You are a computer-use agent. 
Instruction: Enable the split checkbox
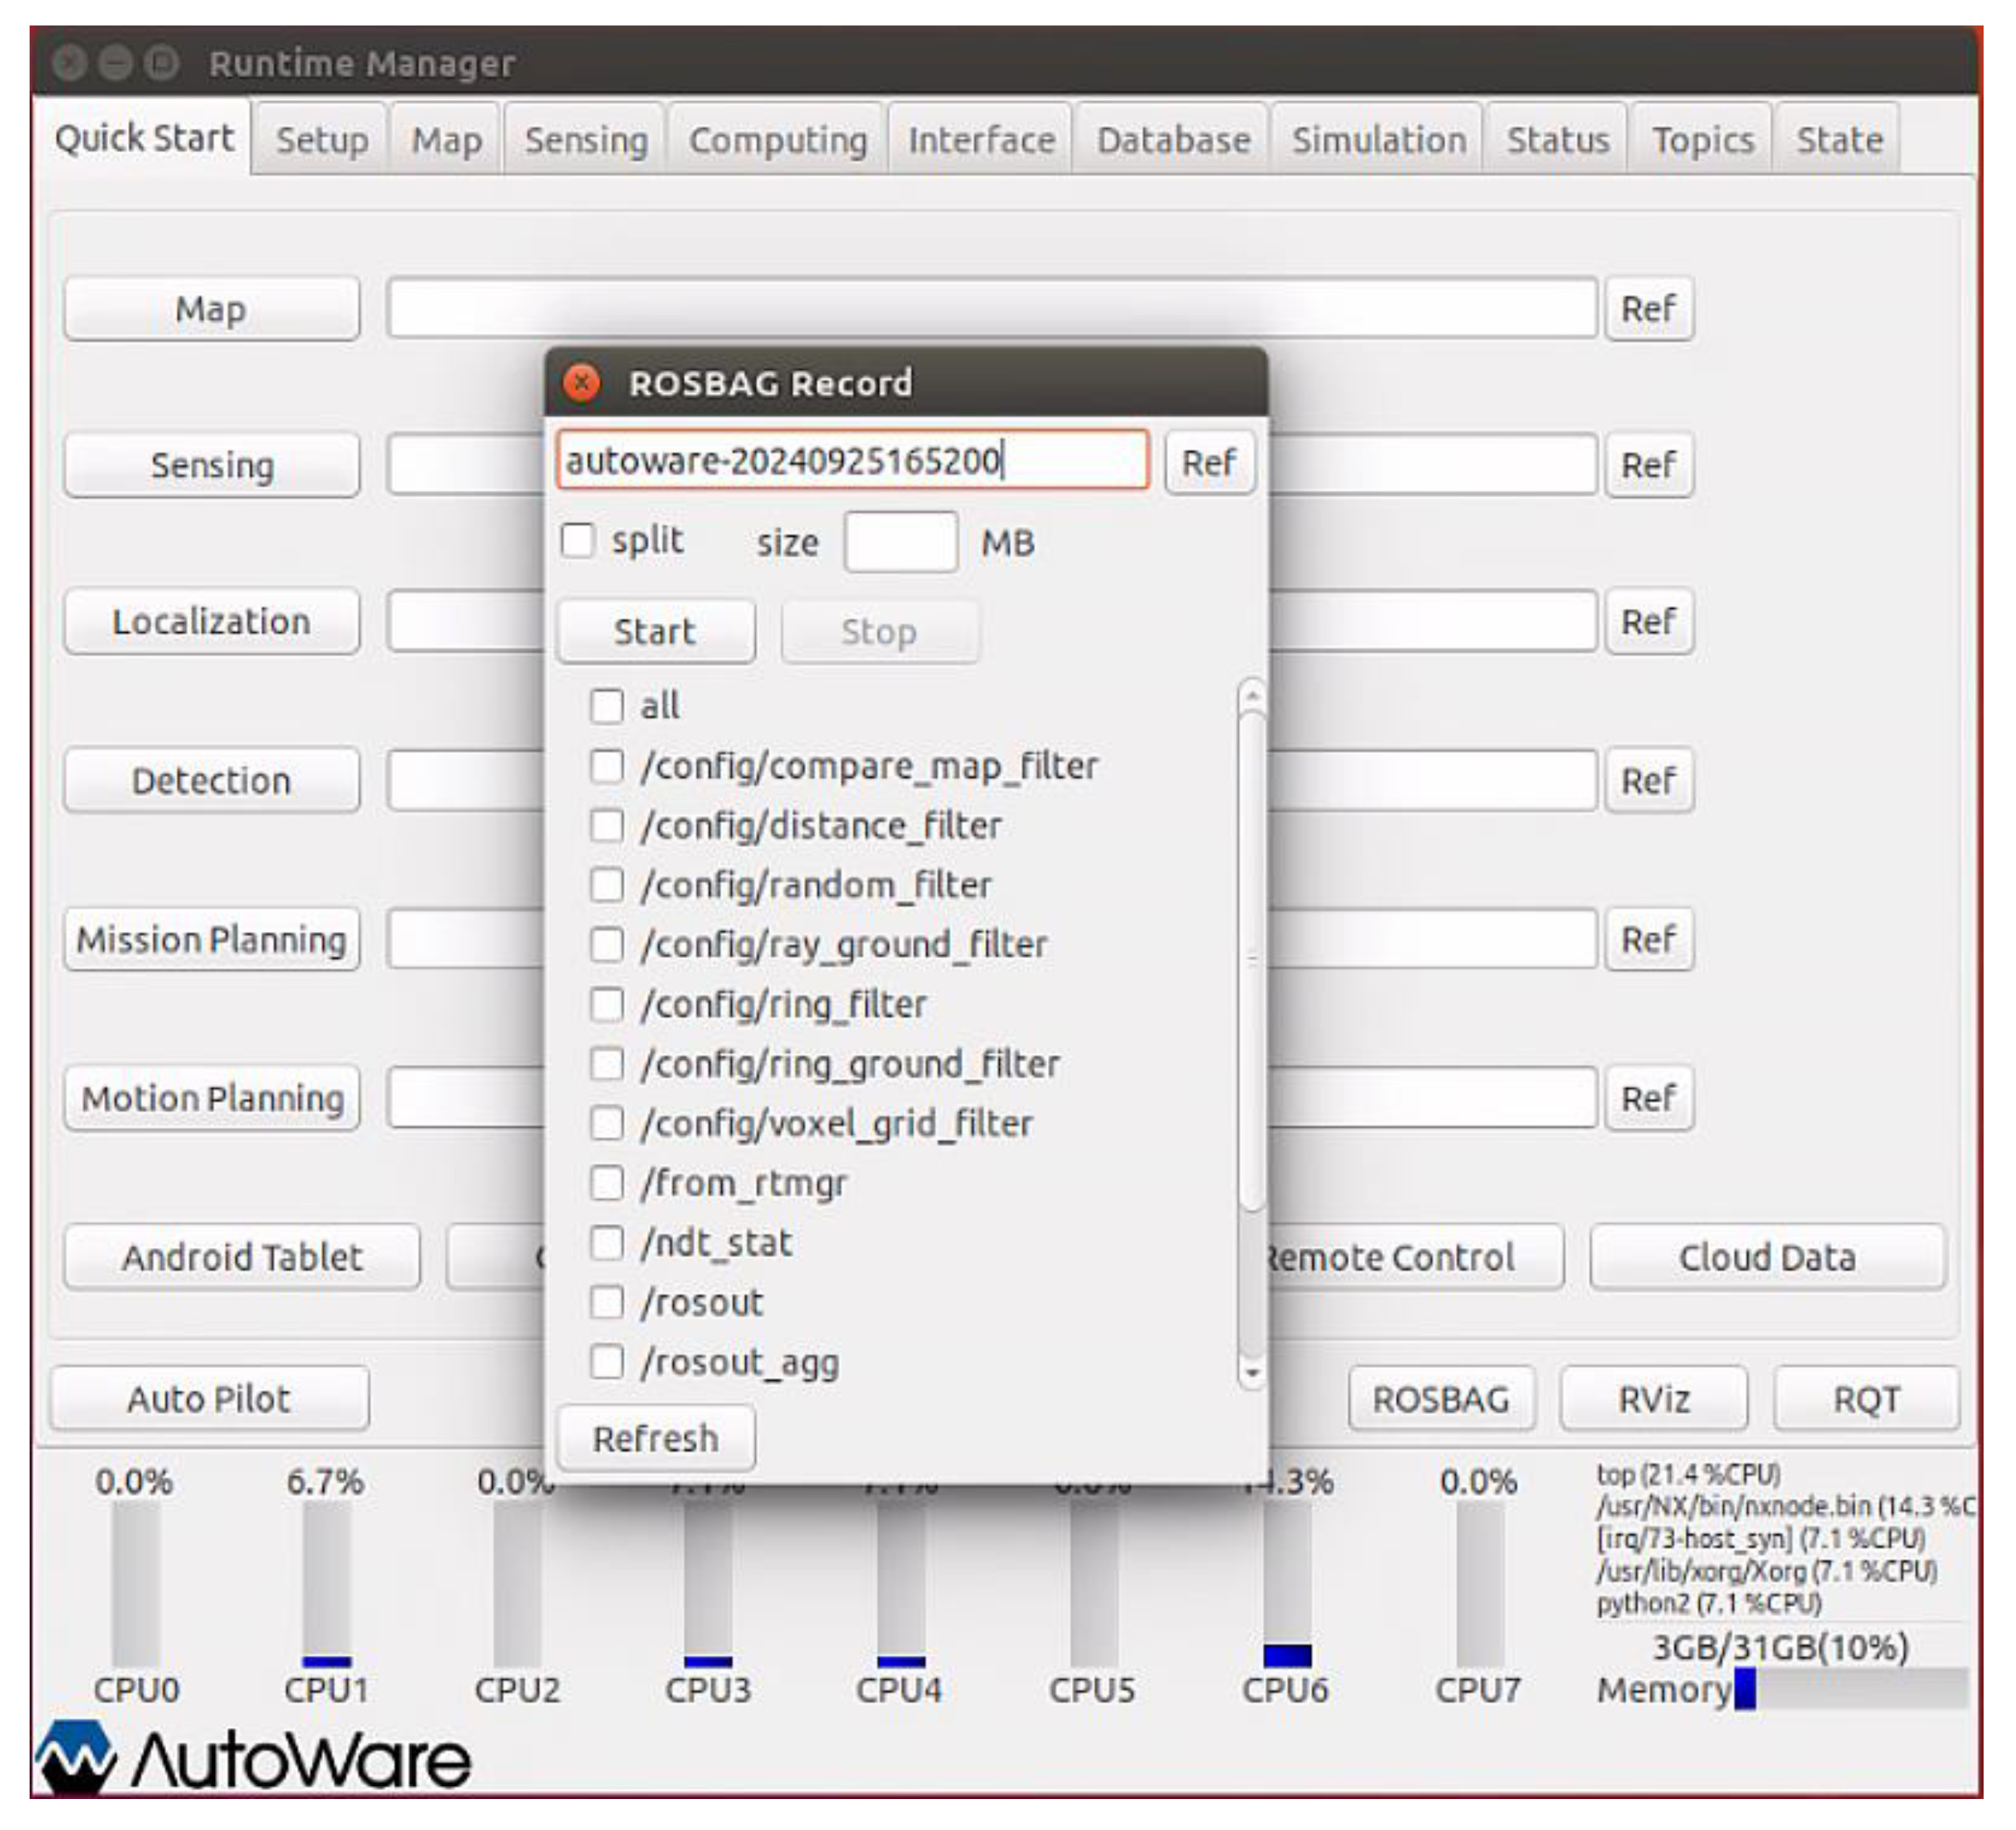click(x=578, y=541)
